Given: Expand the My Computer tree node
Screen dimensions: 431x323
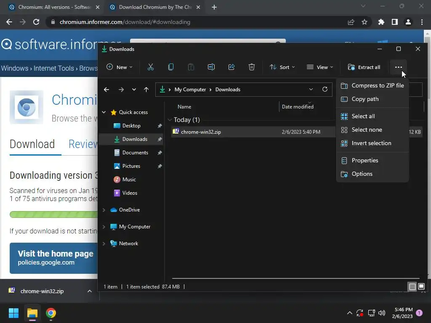Looking at the screenshot, I should click(104, 227).
